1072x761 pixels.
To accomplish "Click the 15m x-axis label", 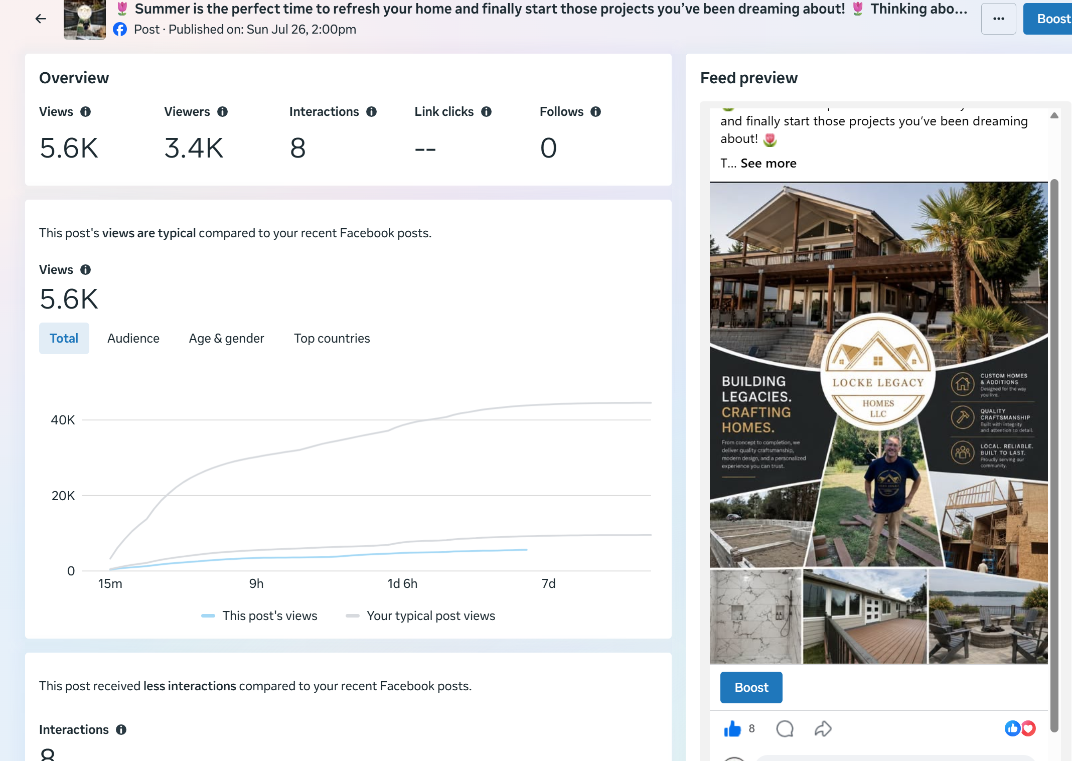I will tap(110, 583).
